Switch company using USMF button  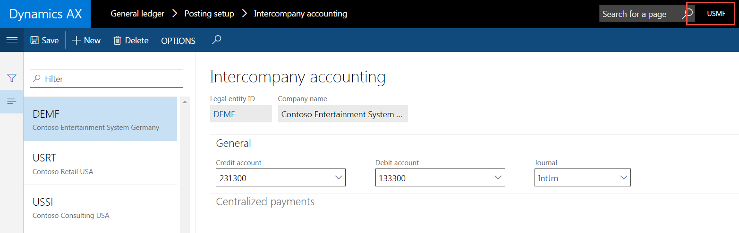pyautogui.click(x=716, y=14)
